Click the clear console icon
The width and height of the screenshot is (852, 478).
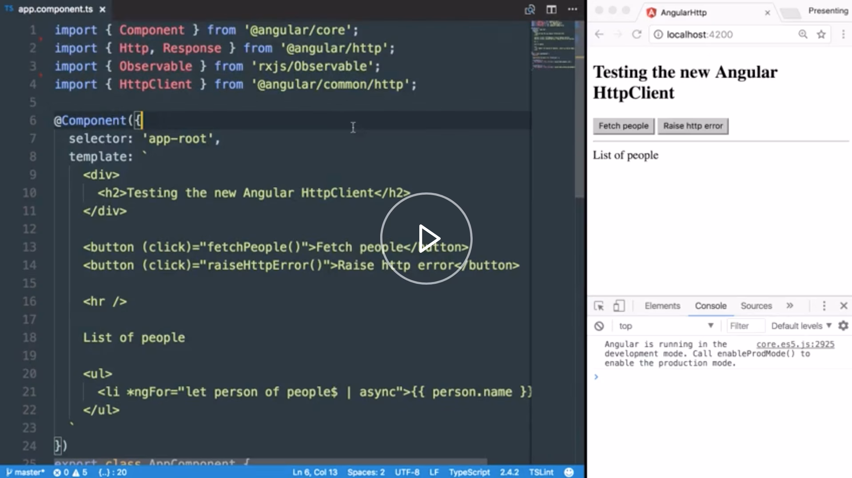(x=599, y=326)
